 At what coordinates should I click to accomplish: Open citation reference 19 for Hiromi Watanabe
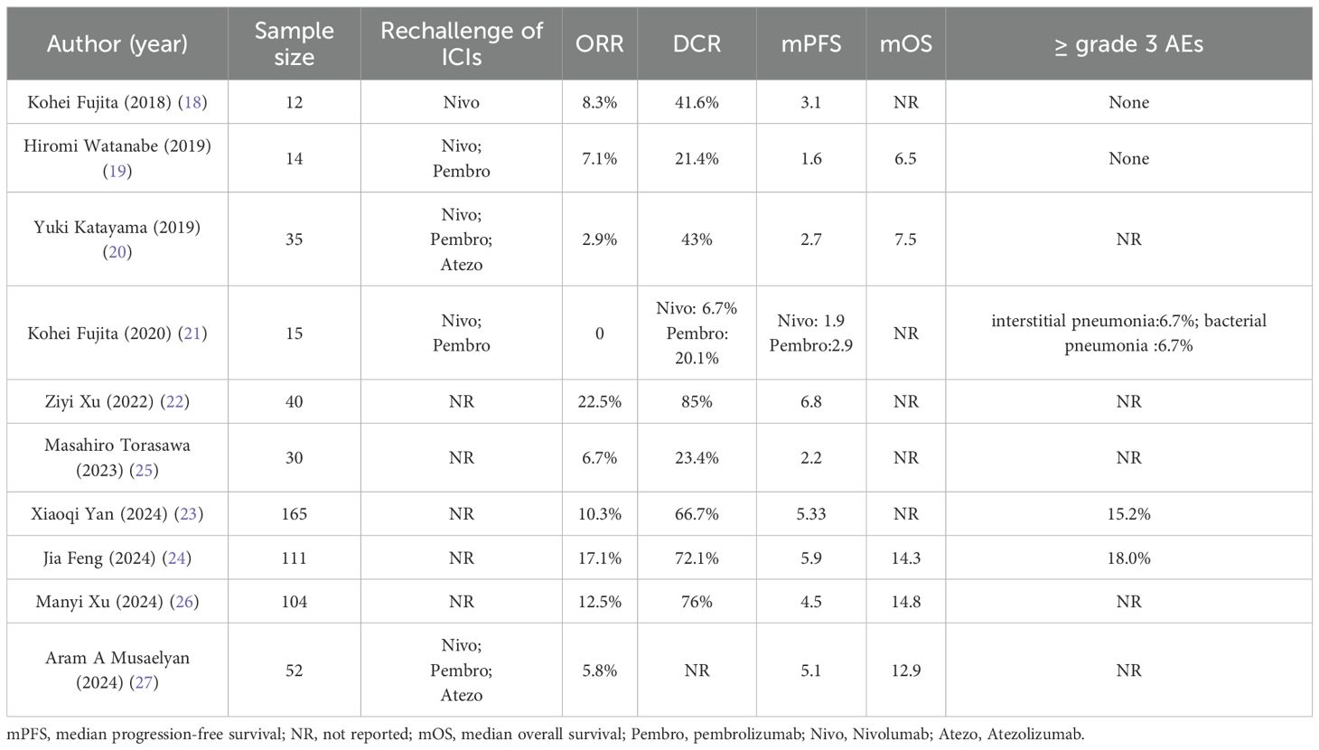[x=117, y=171]
